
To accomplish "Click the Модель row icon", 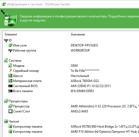I will (10, 65).
